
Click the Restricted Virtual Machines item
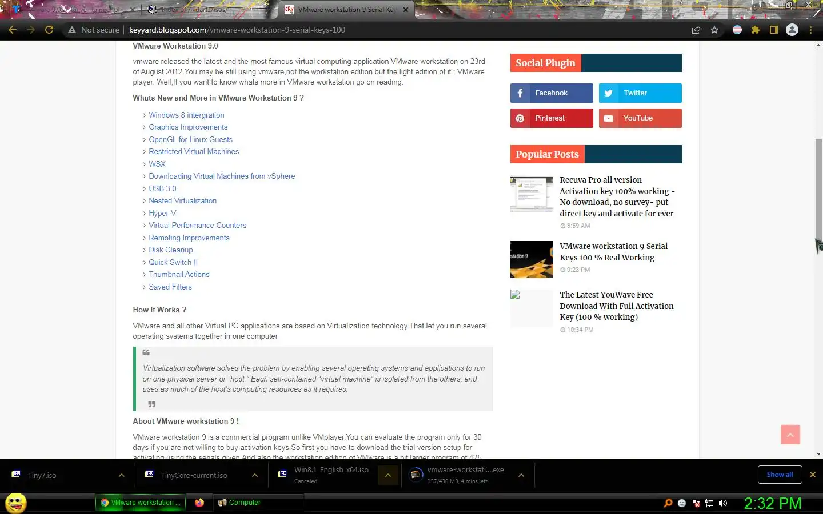(x=194, y=152)
